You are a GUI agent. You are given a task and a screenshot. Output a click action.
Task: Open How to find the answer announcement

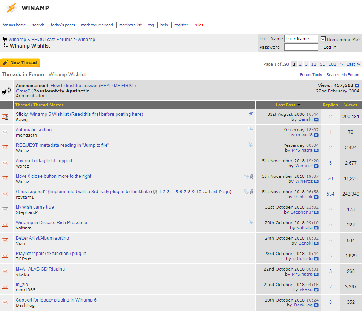click(93, 86)
